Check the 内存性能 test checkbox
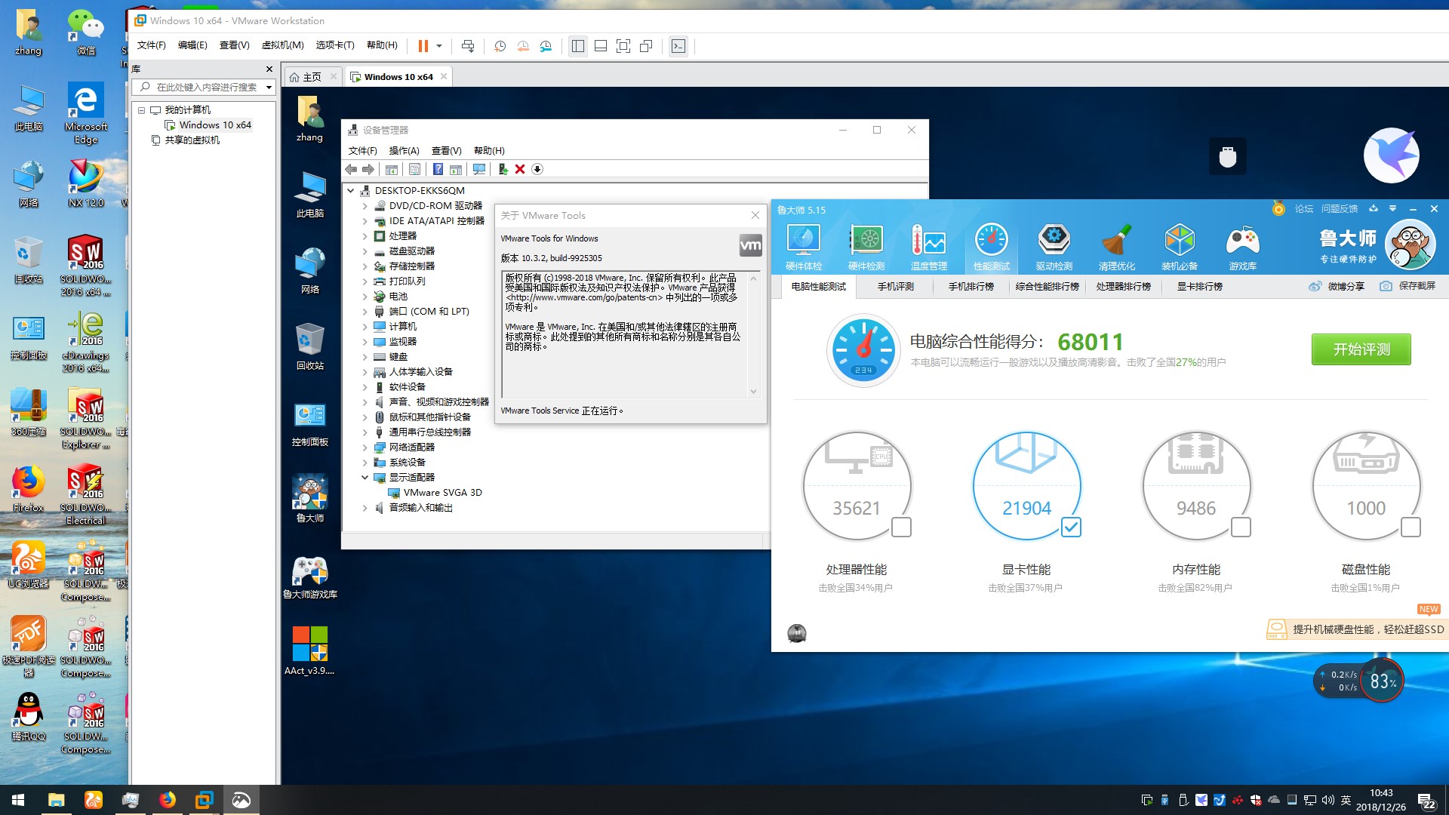 pyautogui.click(x=1241, y=527)
